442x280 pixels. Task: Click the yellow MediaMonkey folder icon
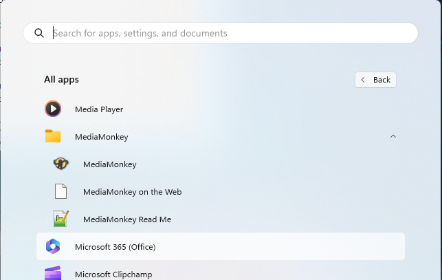point(53,136)
